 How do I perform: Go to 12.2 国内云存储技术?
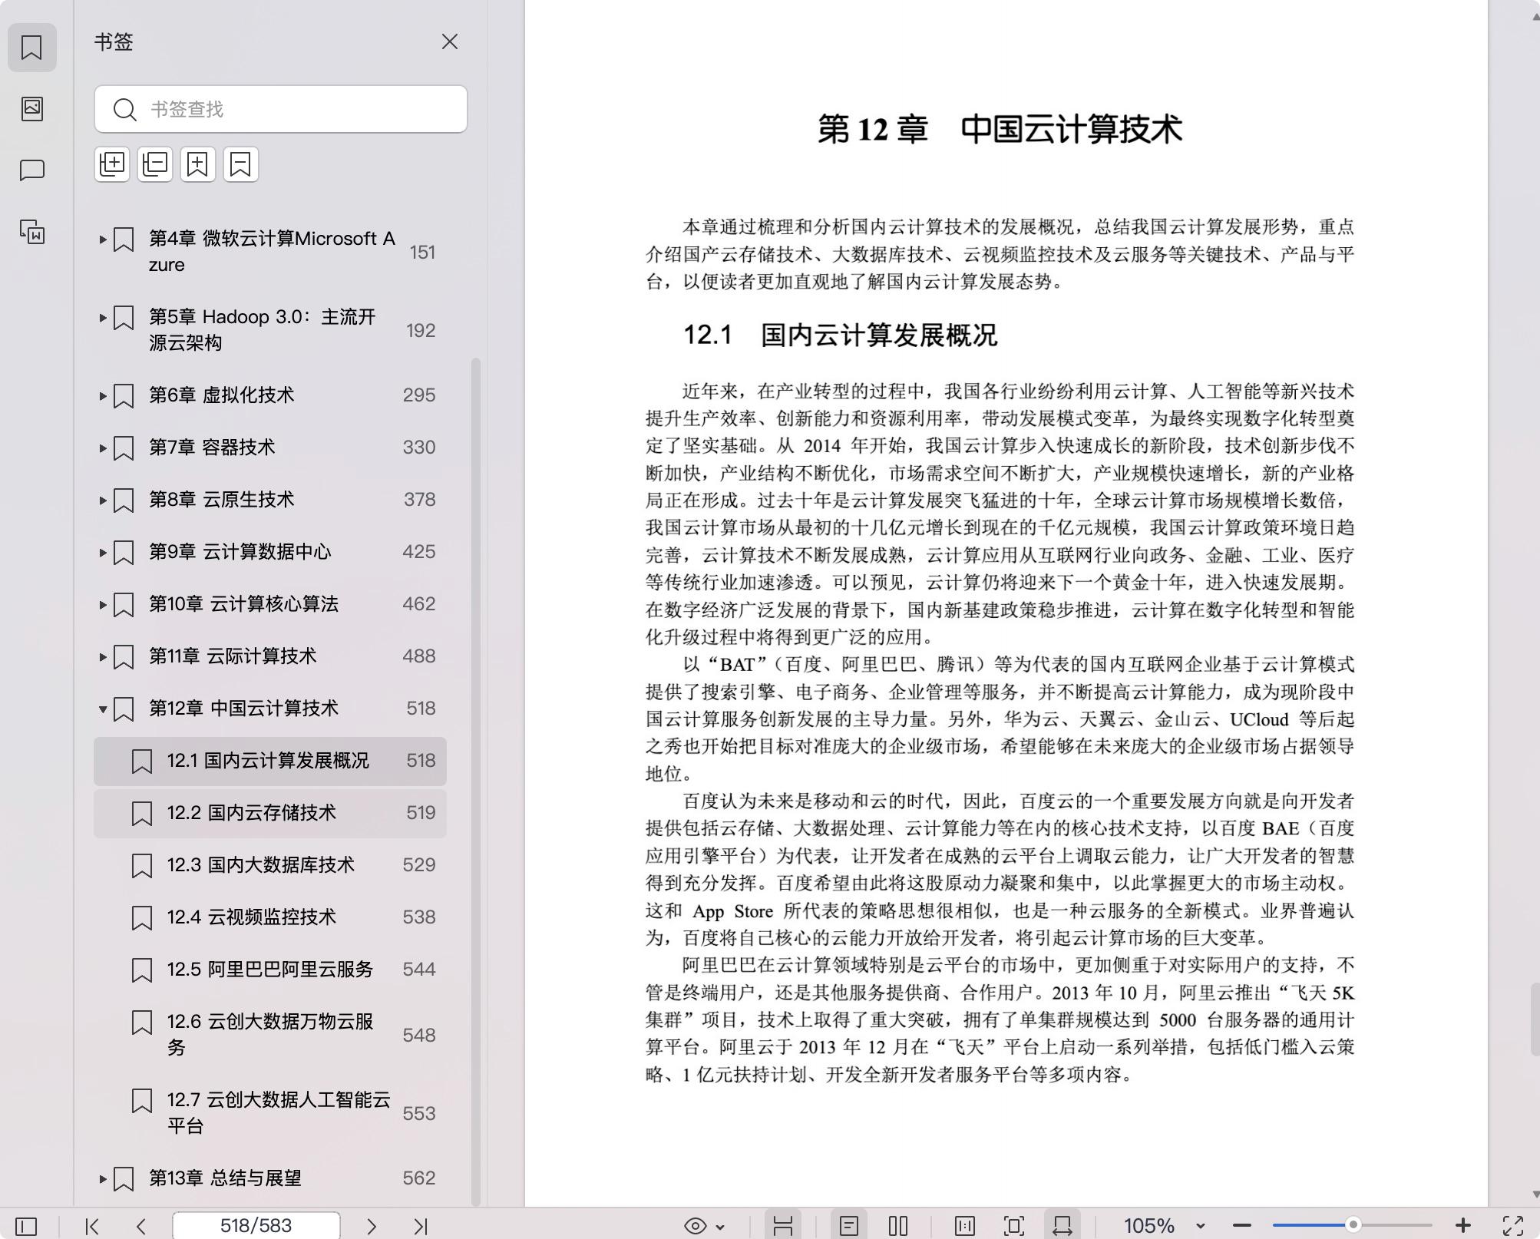[x=270, y=813]
